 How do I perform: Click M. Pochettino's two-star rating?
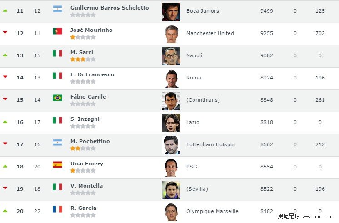tap(83, 149)
